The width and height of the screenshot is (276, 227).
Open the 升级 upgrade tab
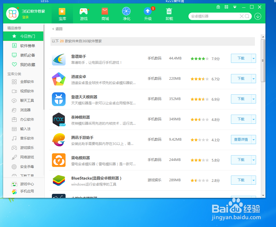[148, 14]
